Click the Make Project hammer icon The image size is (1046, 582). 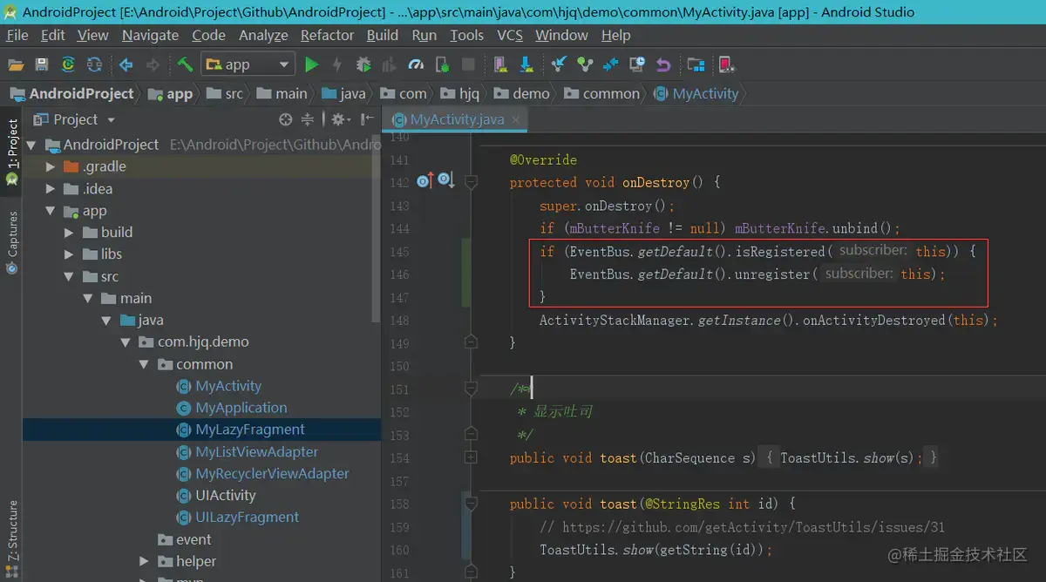click(x=184, y=64)
